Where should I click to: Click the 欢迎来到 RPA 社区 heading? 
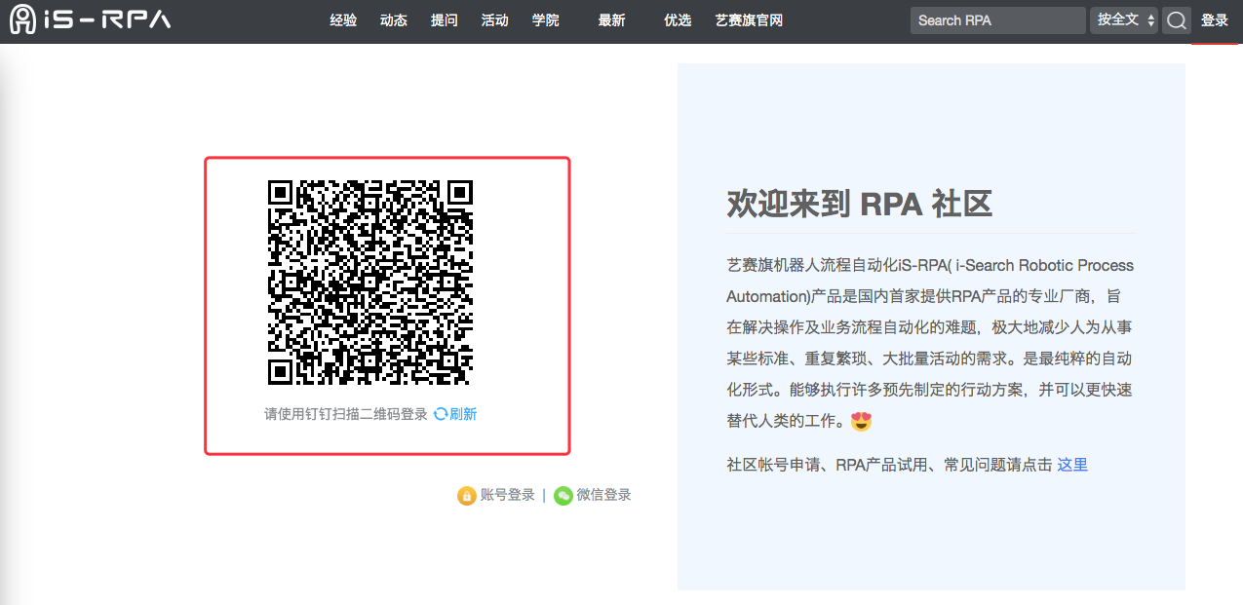tap(859, 204)
